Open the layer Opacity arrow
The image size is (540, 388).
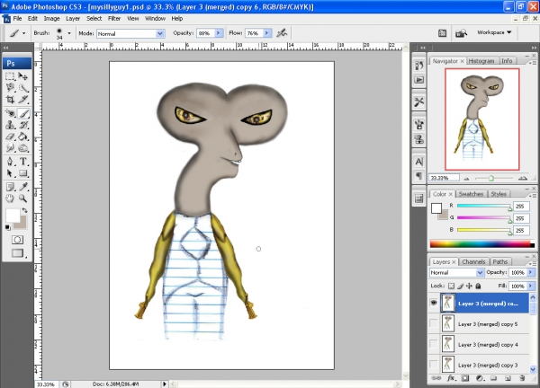pos(531,272)
